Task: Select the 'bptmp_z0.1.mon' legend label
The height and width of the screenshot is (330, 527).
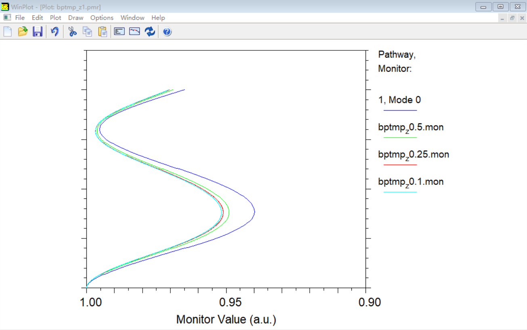Action: 411,182
